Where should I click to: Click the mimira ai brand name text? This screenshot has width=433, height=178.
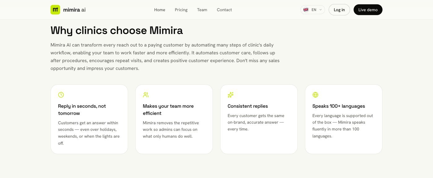point(74,10)
